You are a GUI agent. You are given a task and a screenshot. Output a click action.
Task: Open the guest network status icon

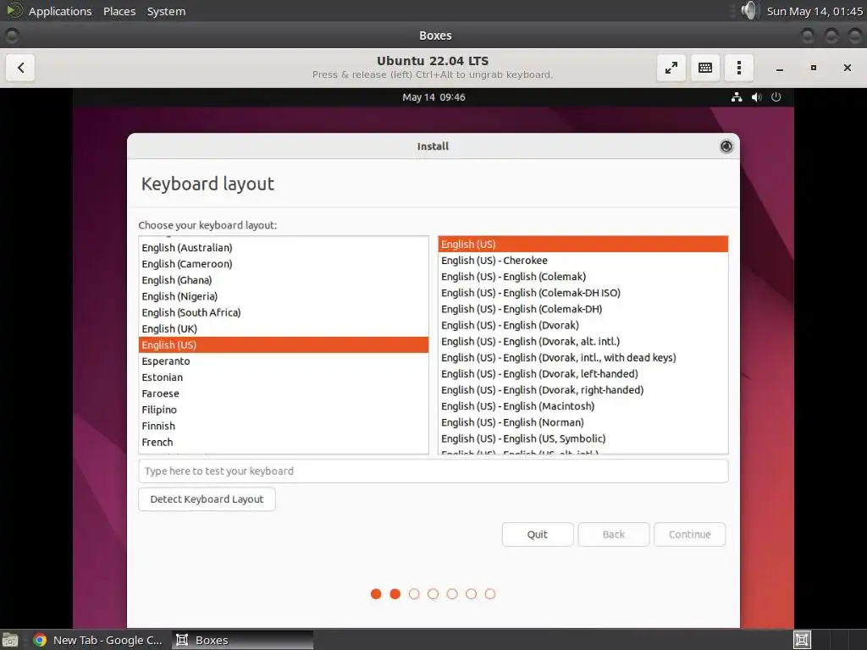click(737, 97)
